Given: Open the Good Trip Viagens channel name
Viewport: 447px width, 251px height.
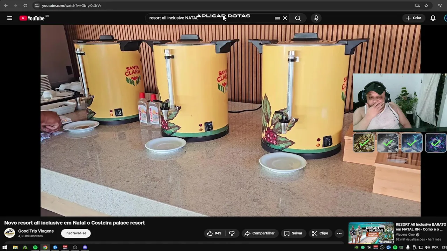Looking at the screenshot, I should click(36, 231).
